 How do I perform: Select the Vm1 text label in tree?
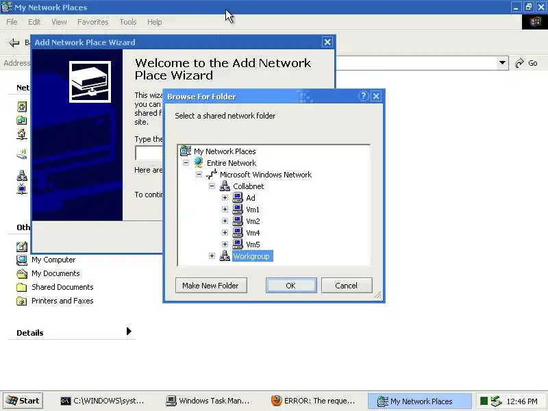click(x=253, y=210)
